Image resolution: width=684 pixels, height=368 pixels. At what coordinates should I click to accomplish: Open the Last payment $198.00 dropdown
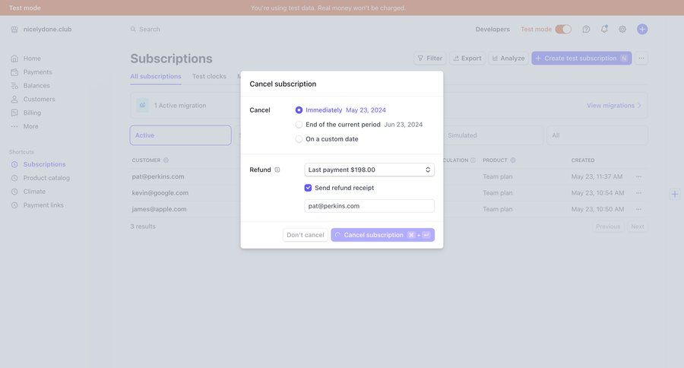point(369,170)
